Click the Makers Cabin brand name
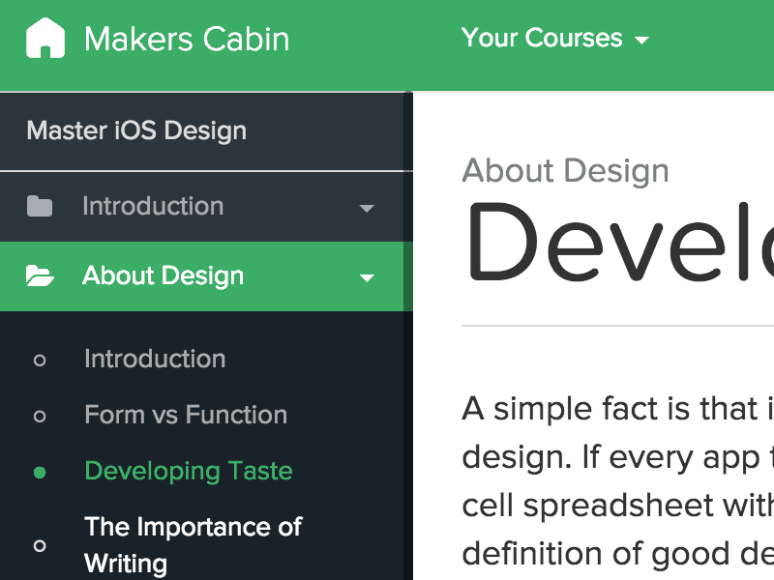 (188, 39)
